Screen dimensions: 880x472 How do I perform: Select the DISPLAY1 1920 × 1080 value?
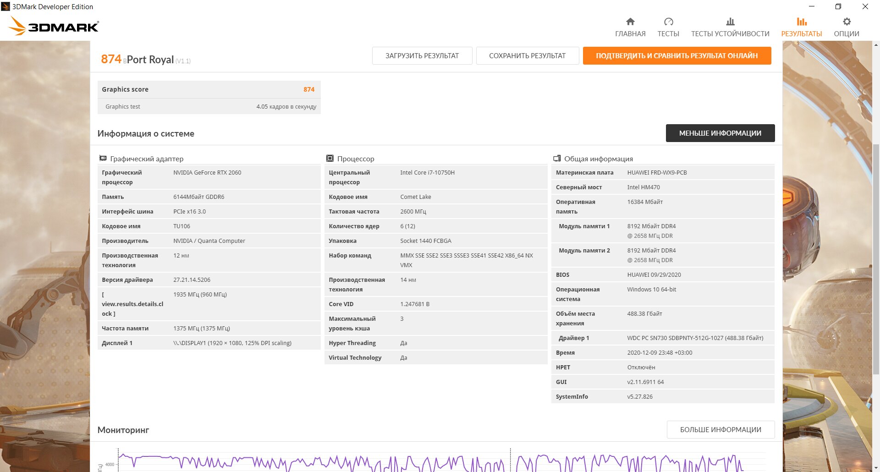click(232, 343)
